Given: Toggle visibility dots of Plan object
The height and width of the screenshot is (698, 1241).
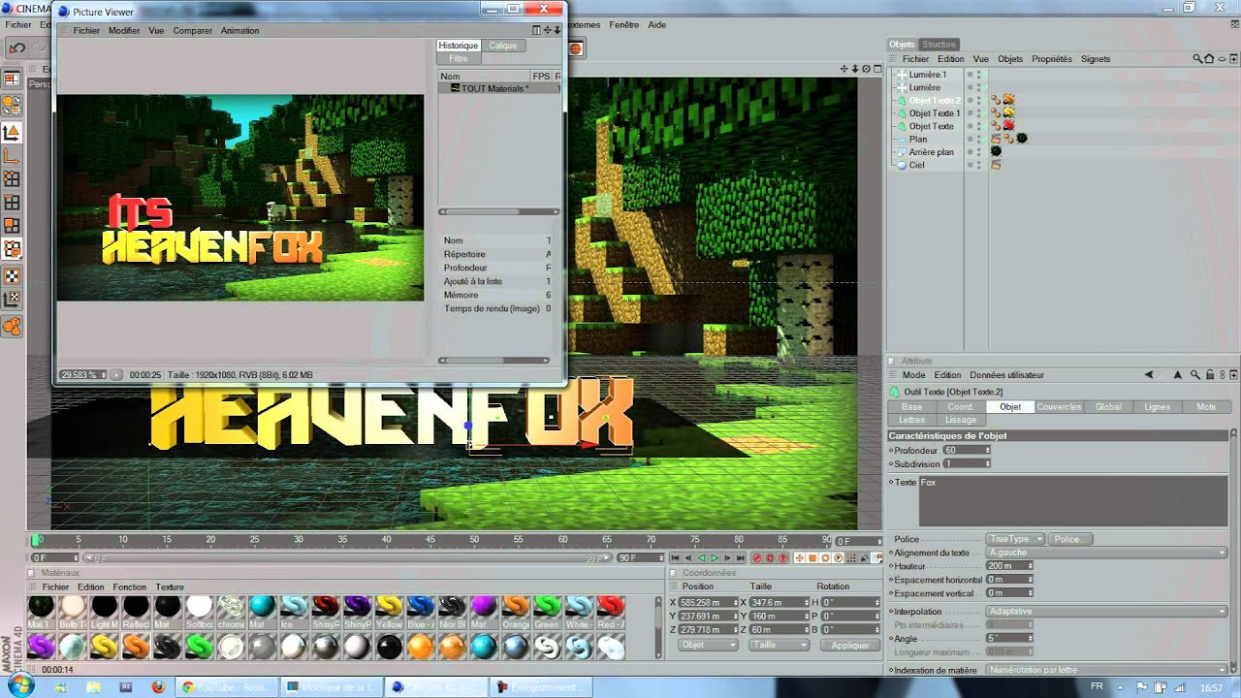Looking at the screenshot, I should tap(978, 140).
